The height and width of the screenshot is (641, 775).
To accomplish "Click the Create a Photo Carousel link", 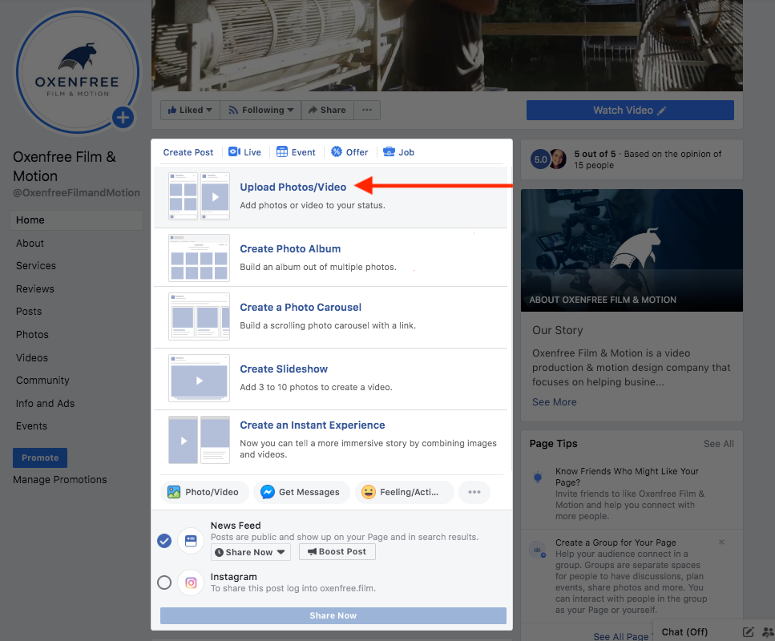I will tap(301, 308).
